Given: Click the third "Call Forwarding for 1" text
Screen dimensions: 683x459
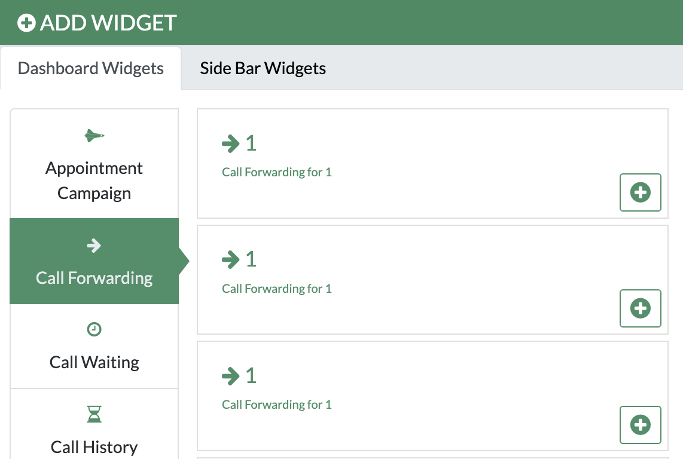Looking at the screenshot, I should pos(276,405).
